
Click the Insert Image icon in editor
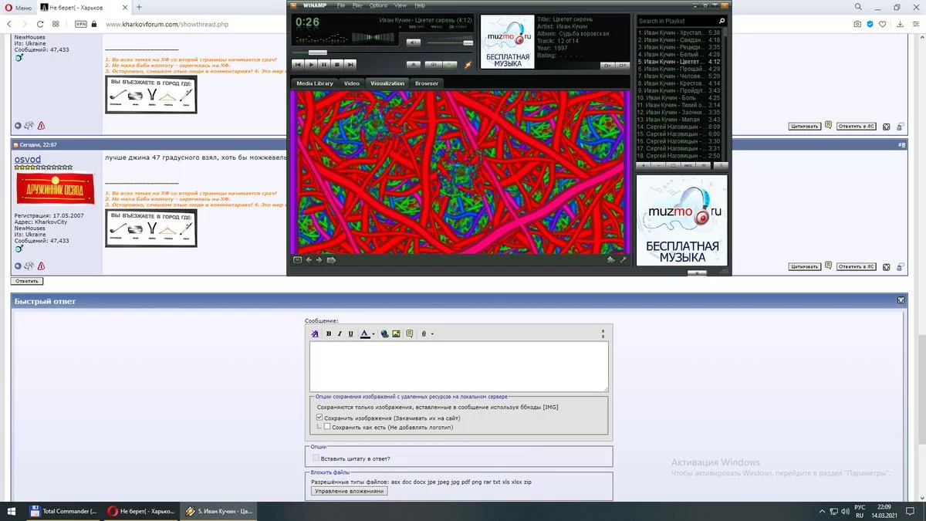point(397,334)
